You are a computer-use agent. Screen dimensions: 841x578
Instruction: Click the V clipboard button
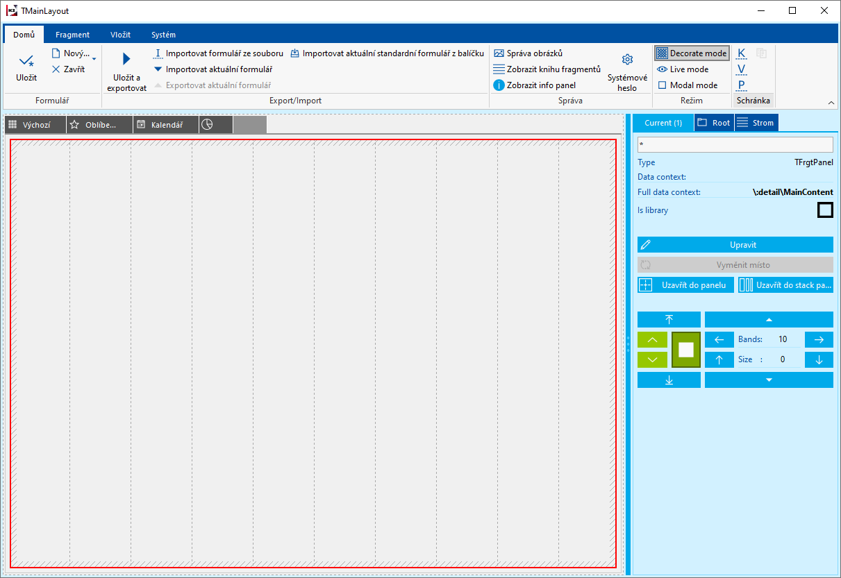click(x=742, y=69)
